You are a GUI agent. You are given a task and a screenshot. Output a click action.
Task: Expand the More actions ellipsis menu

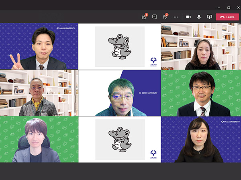click(176, 17)
